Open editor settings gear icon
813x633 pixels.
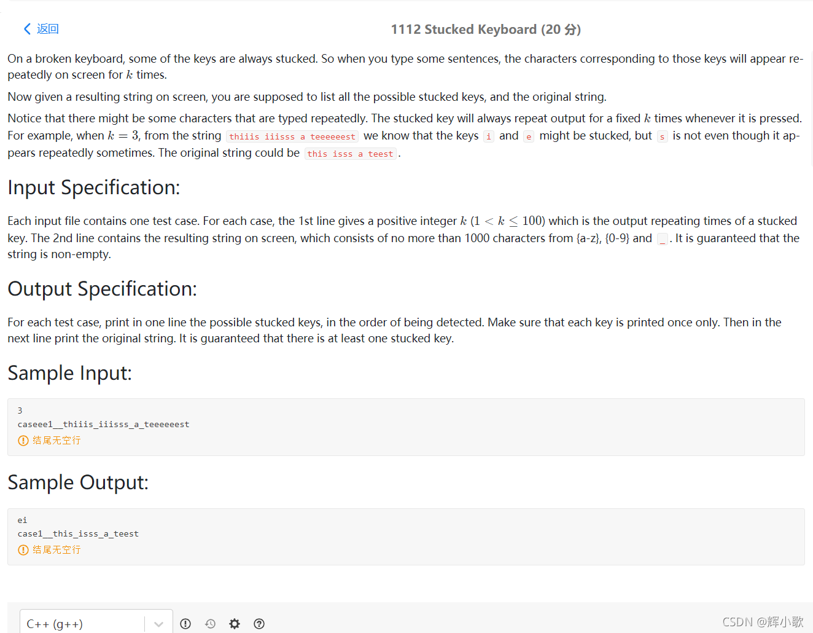click(x=235, y=624)
